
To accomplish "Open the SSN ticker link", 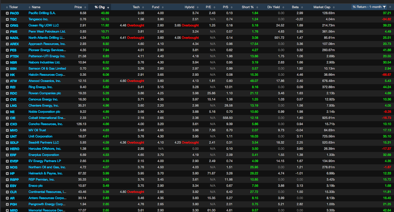I will (13, 69).
